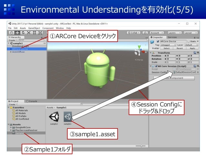Select the combined Transform tool
This screenshot has height=155, width=206.
tap(40, 33)
